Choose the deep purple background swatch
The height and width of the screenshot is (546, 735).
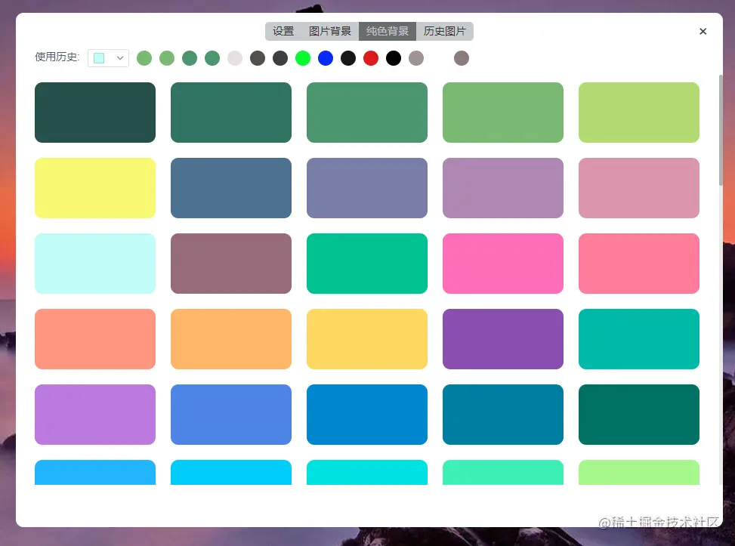click(502, 338)
